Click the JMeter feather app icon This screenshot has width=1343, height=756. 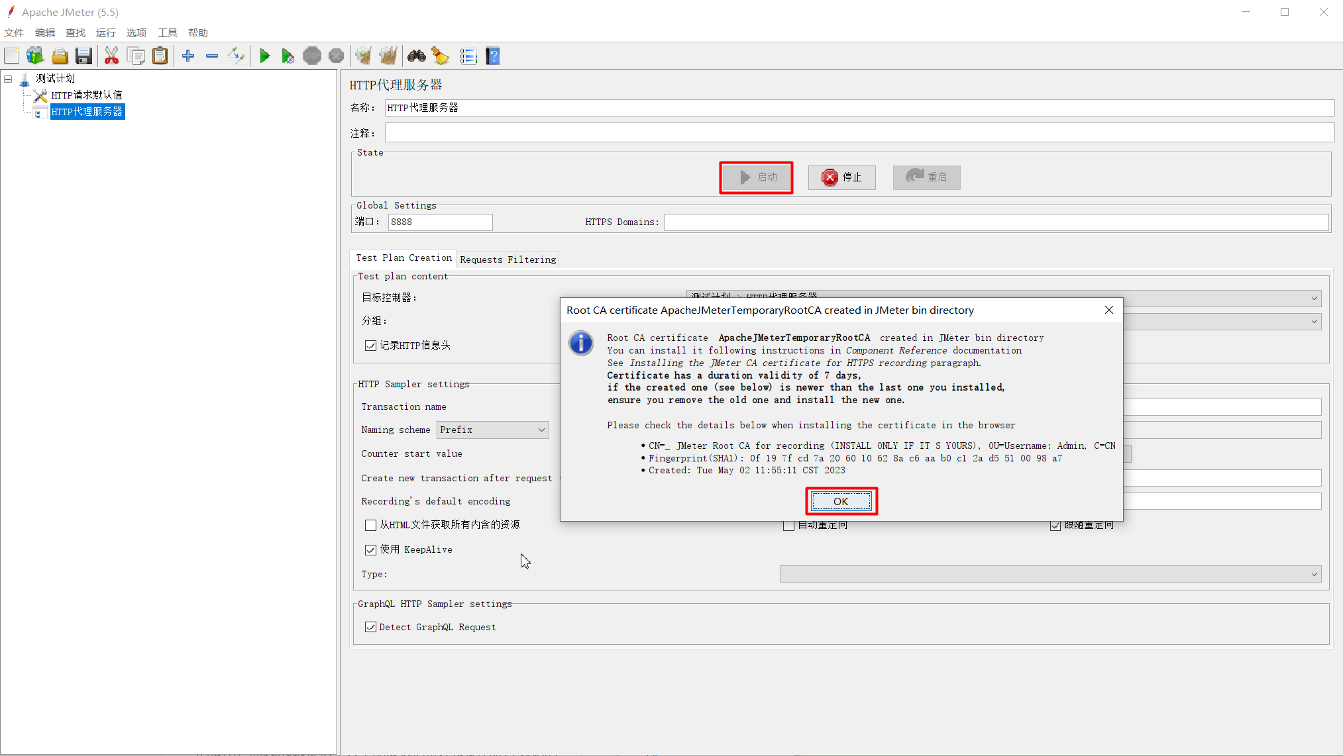pos(11,11)
